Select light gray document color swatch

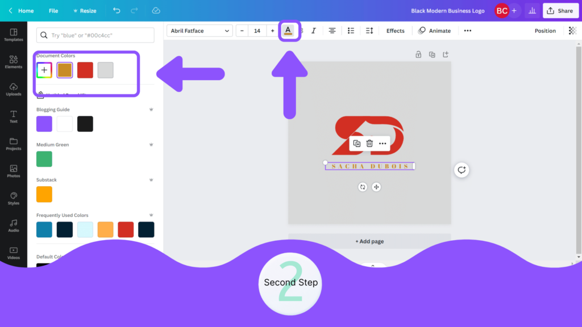coord(105,70)
